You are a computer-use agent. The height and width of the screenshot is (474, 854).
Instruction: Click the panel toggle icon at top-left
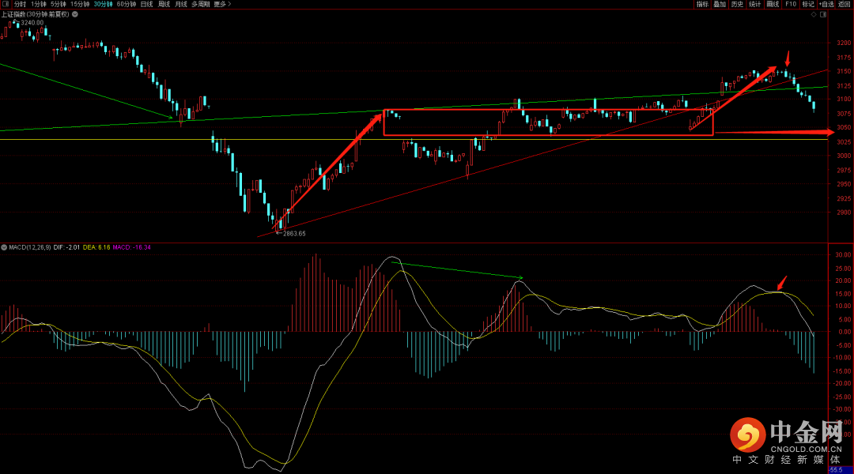pos(6,4)
